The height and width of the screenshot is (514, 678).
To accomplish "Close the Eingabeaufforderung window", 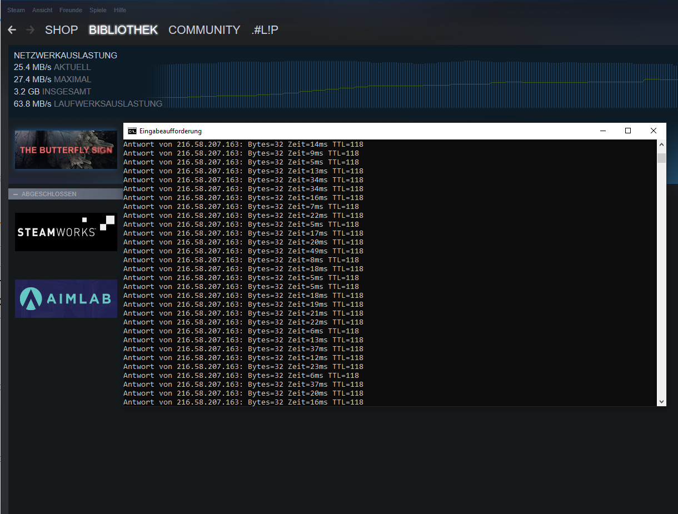I will (654, 131).
